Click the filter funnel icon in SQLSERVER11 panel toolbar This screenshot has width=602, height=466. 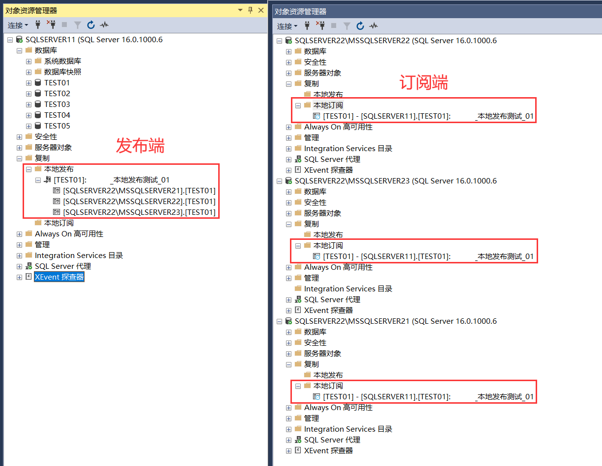click(77, 25)
